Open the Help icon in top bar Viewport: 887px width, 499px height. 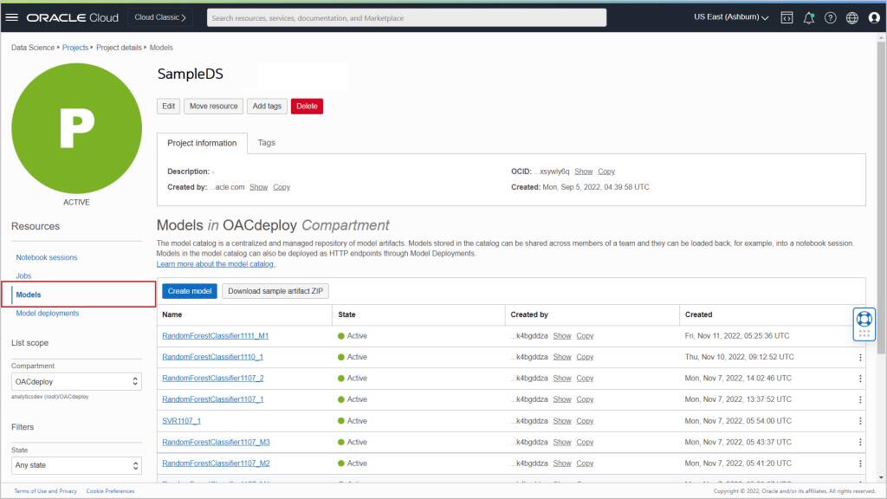click(x=830, y=16)
